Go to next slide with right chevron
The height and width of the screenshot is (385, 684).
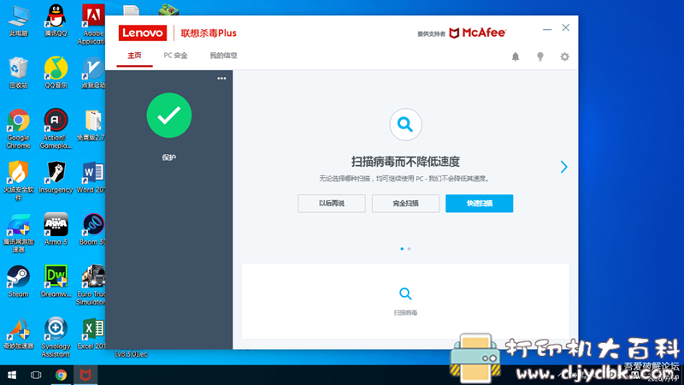click(563, 167)
